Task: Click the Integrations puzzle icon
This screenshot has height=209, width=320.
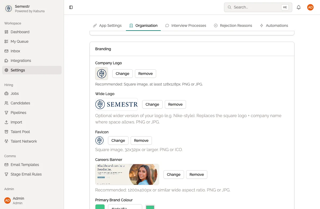Action: (x=6, y=61)
